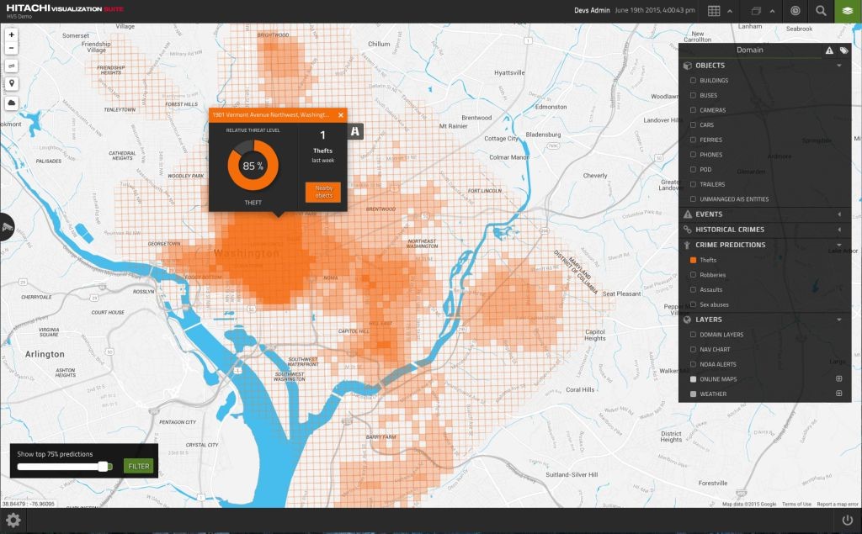
Task: Open the green layers panel icon
Action: pyautogui.click(x=846, y=11)
